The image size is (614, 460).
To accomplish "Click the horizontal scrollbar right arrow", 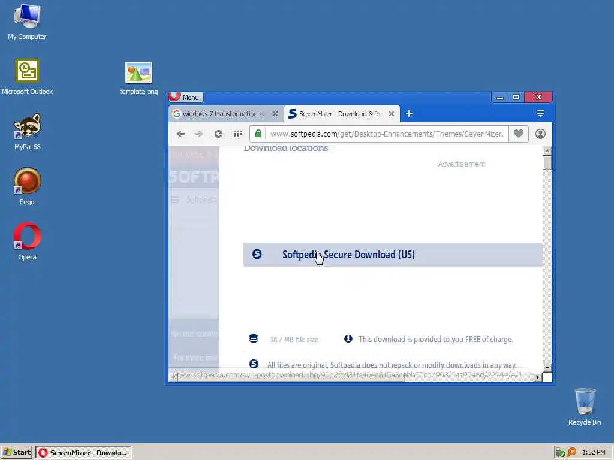I will pyautogui.click(x=537, y=377).
